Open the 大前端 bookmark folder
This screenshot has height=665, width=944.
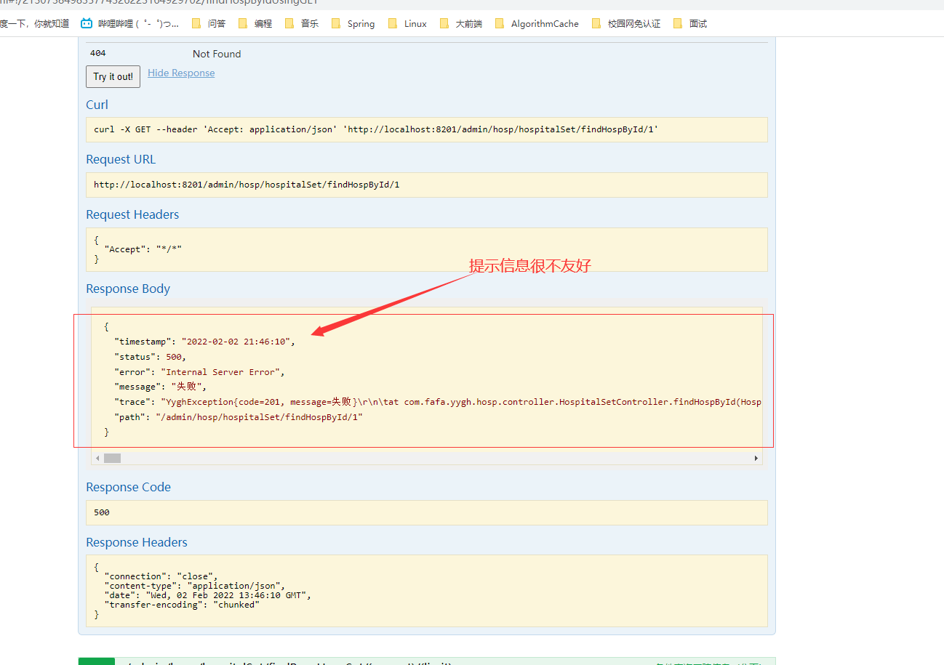tap(460, 24)
